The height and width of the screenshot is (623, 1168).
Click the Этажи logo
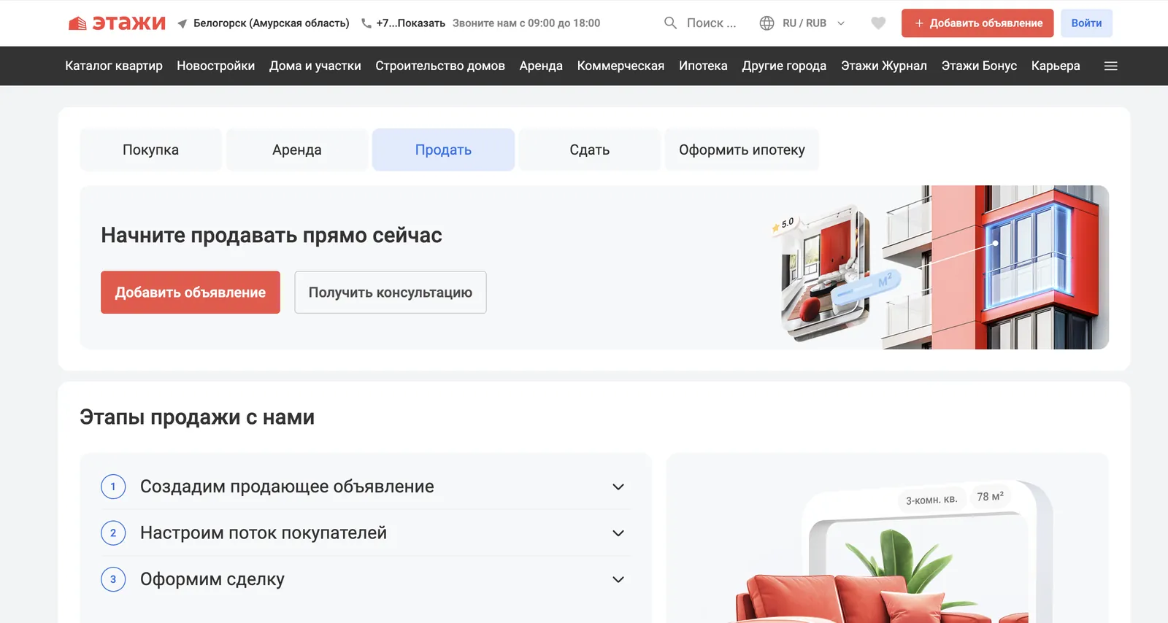pyautogui.click(x=117, y=23)
